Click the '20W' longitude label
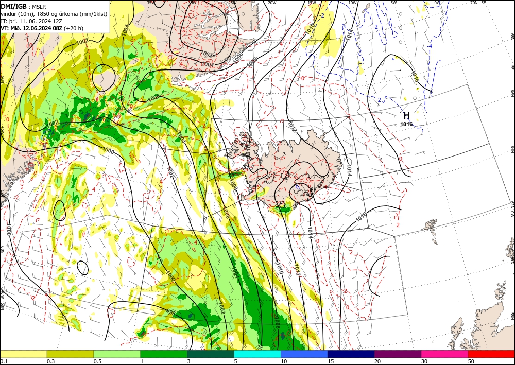 [x=272, y=3]
